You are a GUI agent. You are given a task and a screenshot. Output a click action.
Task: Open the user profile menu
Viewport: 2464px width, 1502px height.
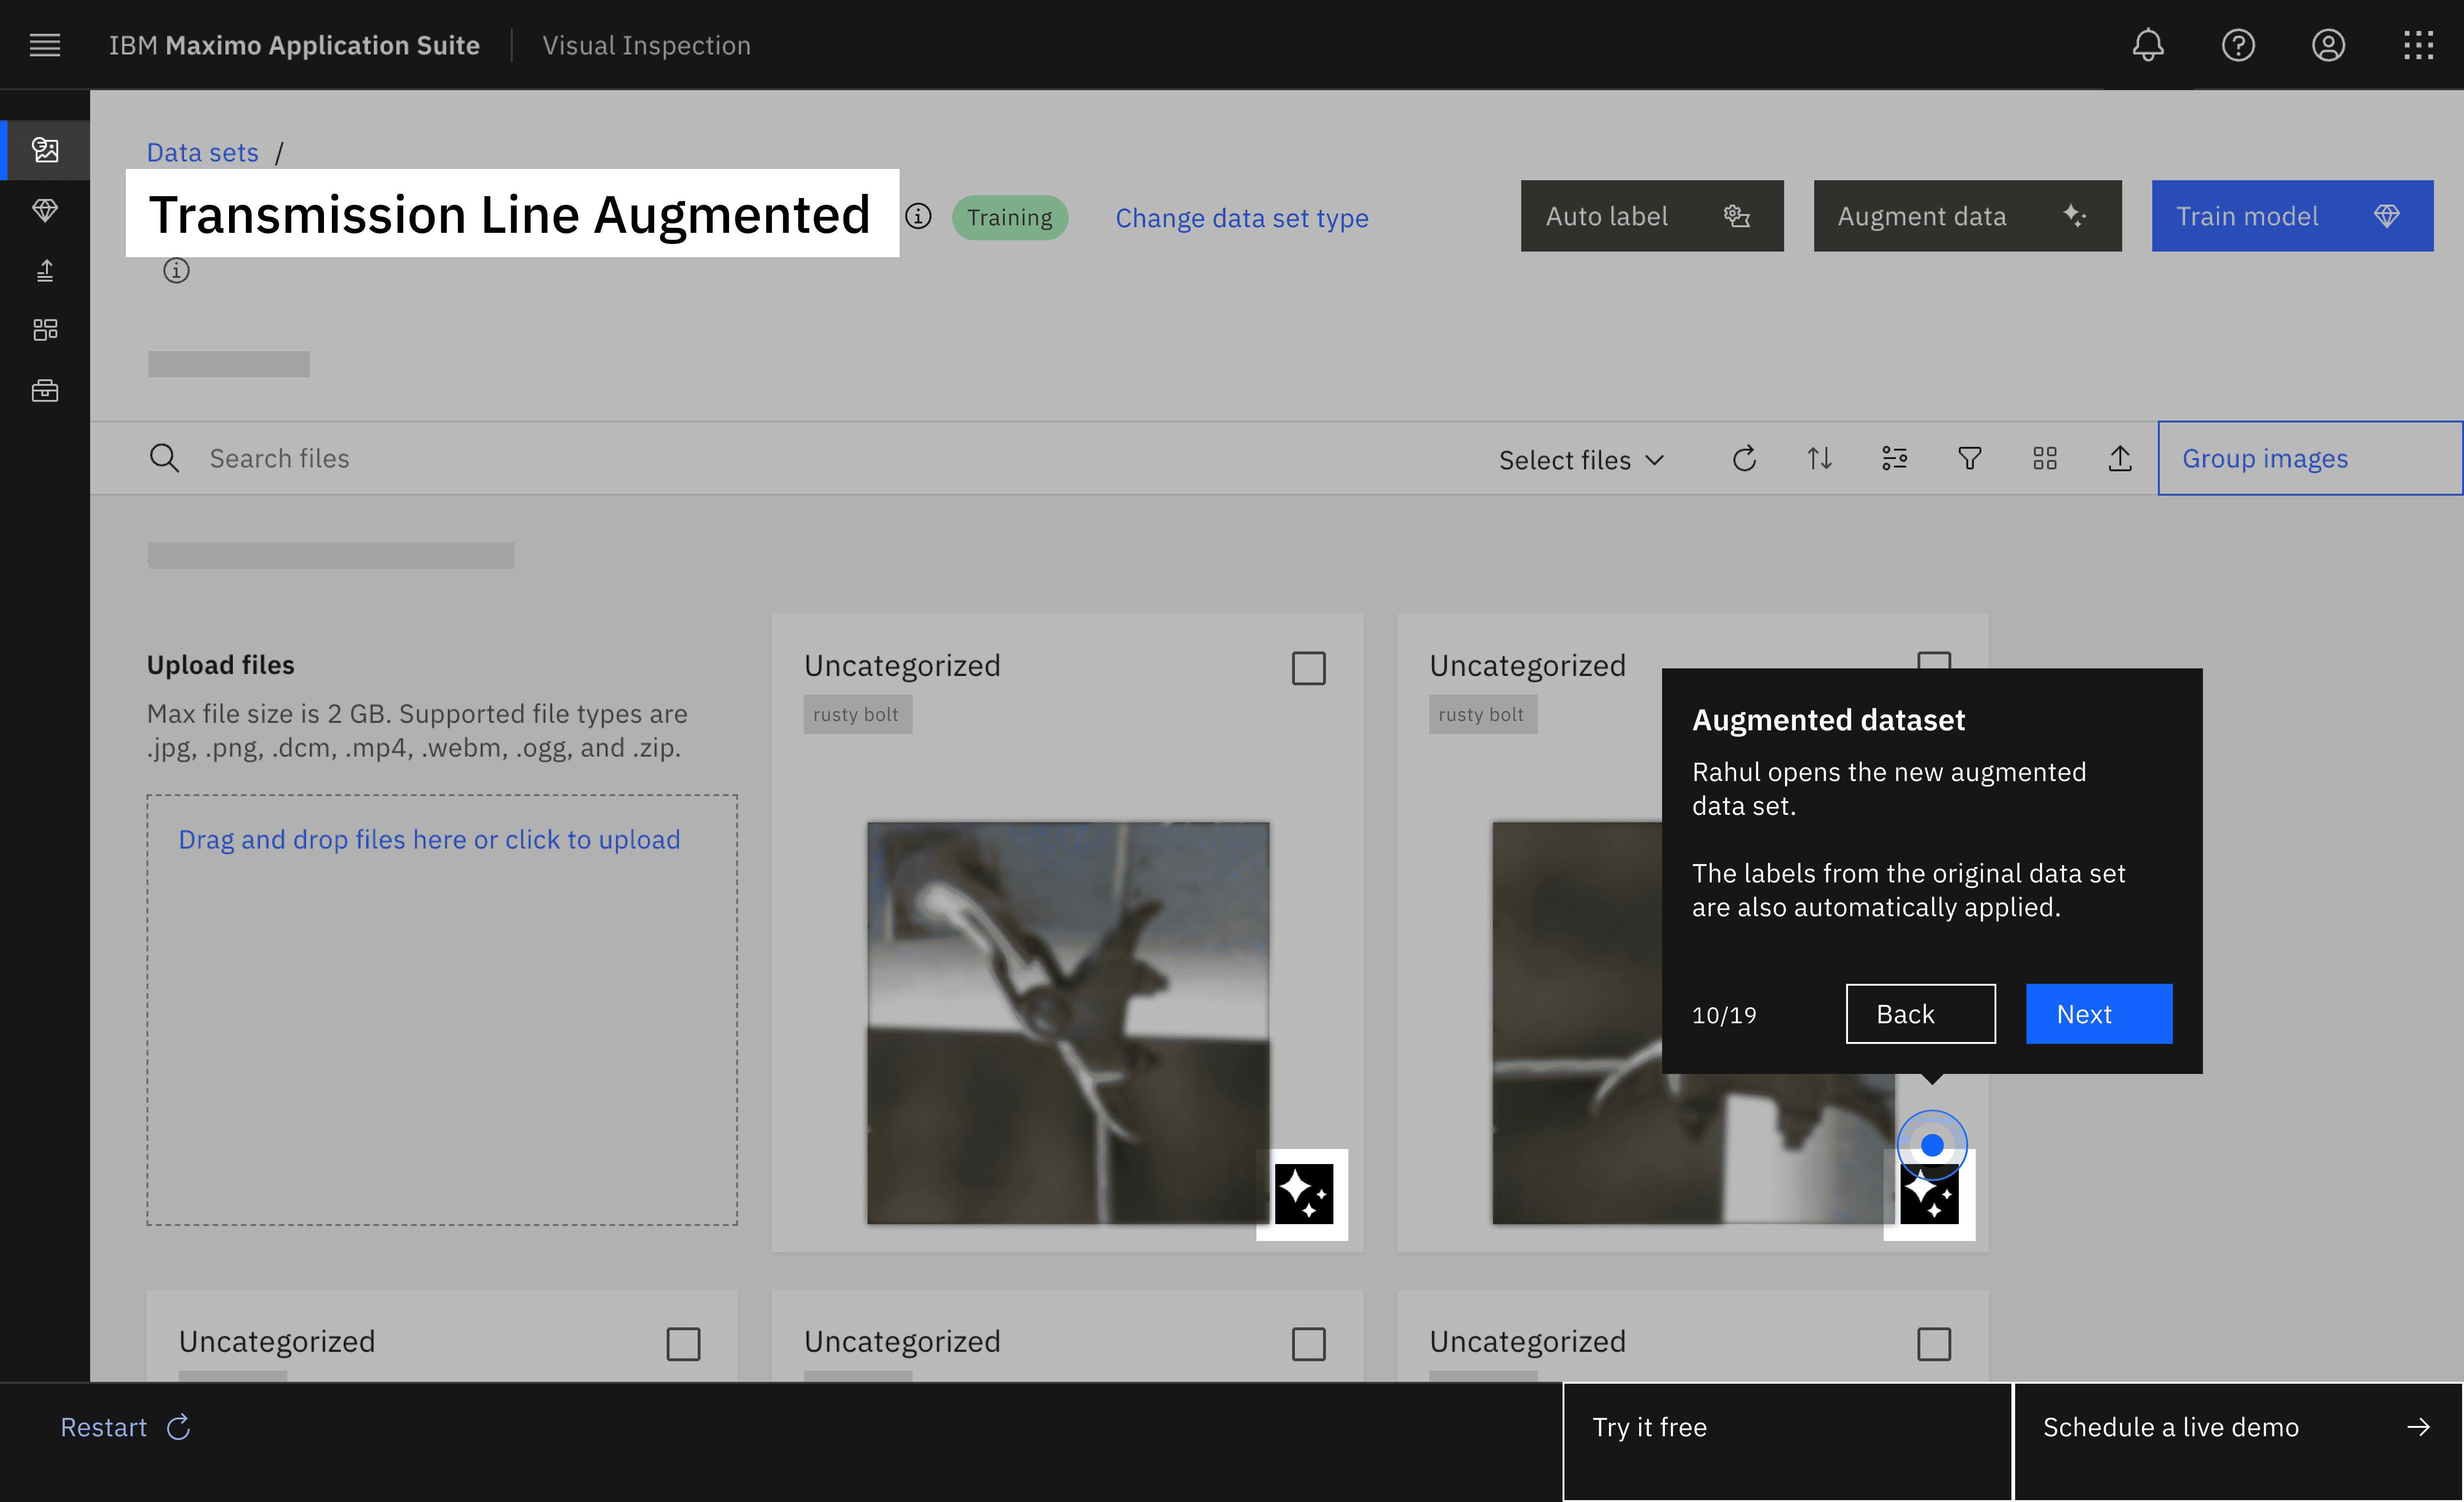coord(2327,45)
